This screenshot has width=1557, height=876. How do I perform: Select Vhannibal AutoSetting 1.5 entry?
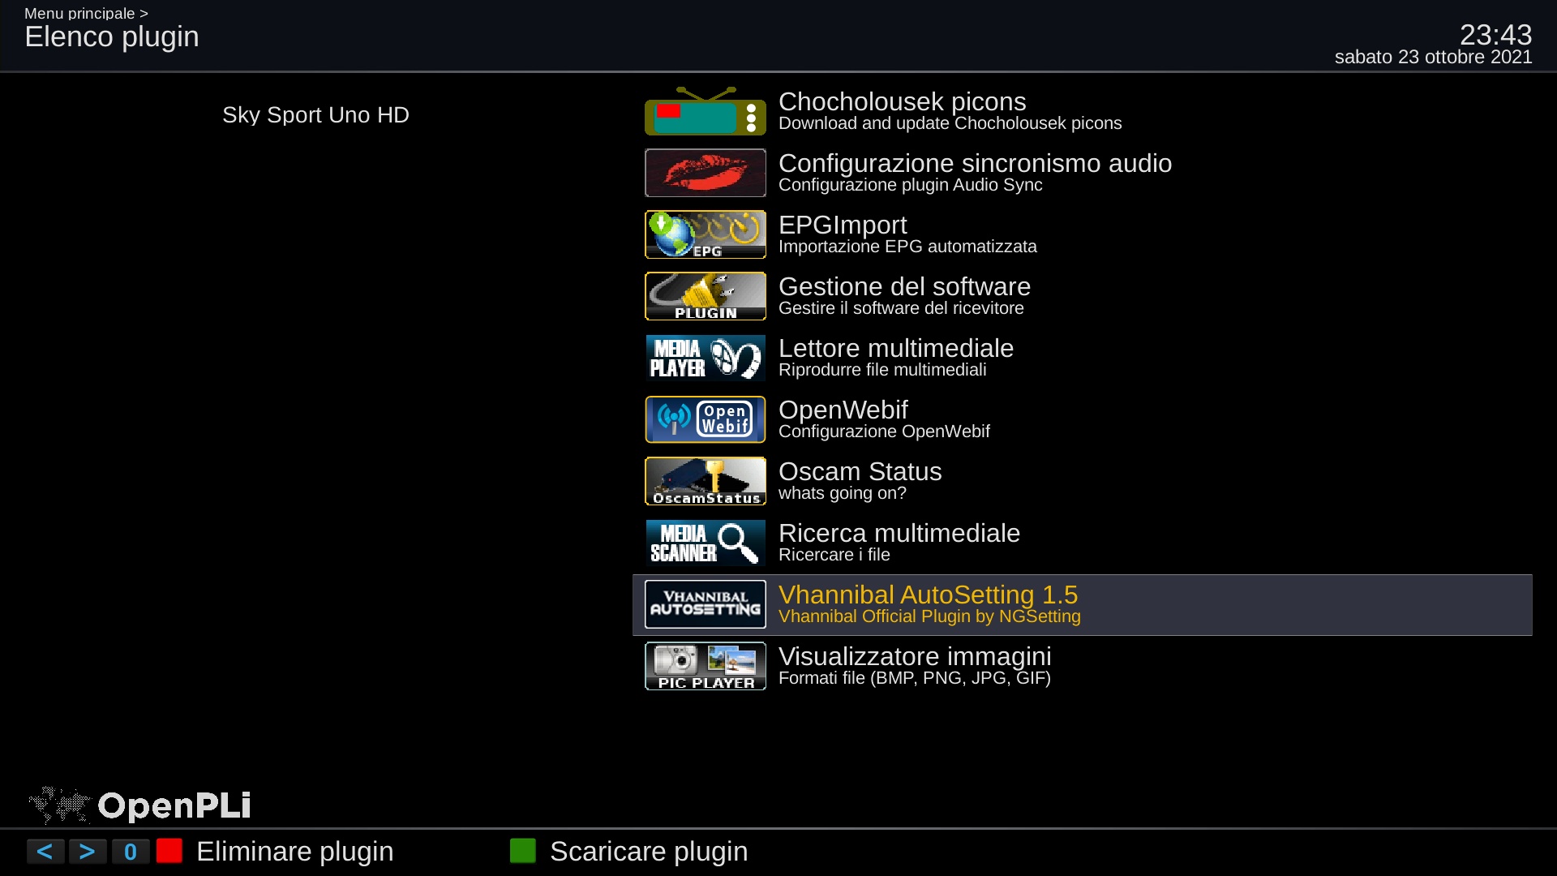1083,605
